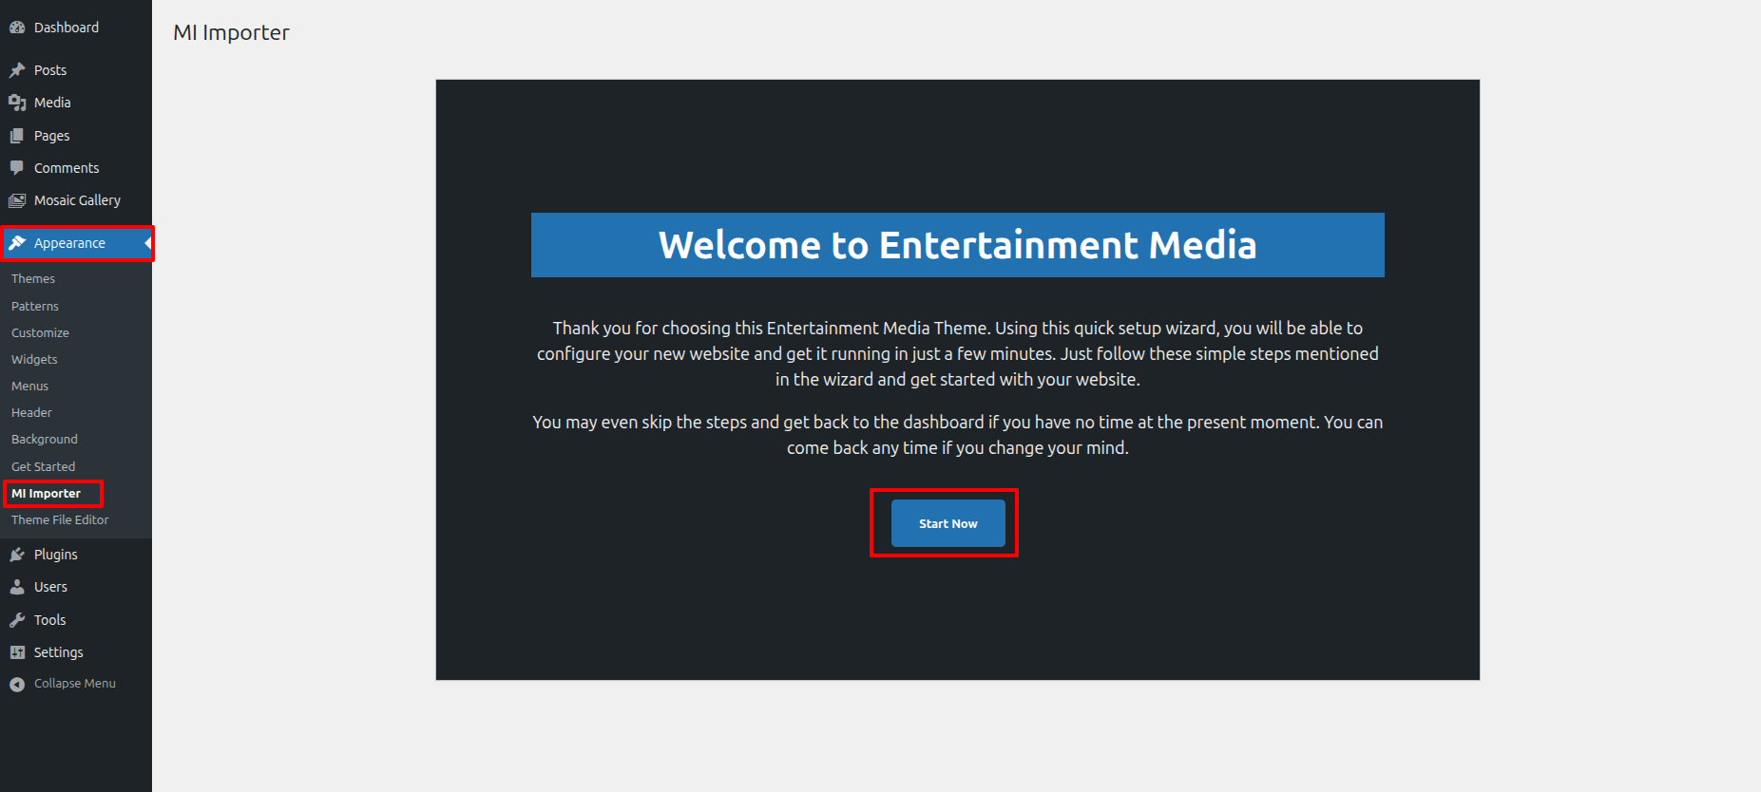Click the Settings sliders icon
Screen dimensions: 1761x792
17,652
